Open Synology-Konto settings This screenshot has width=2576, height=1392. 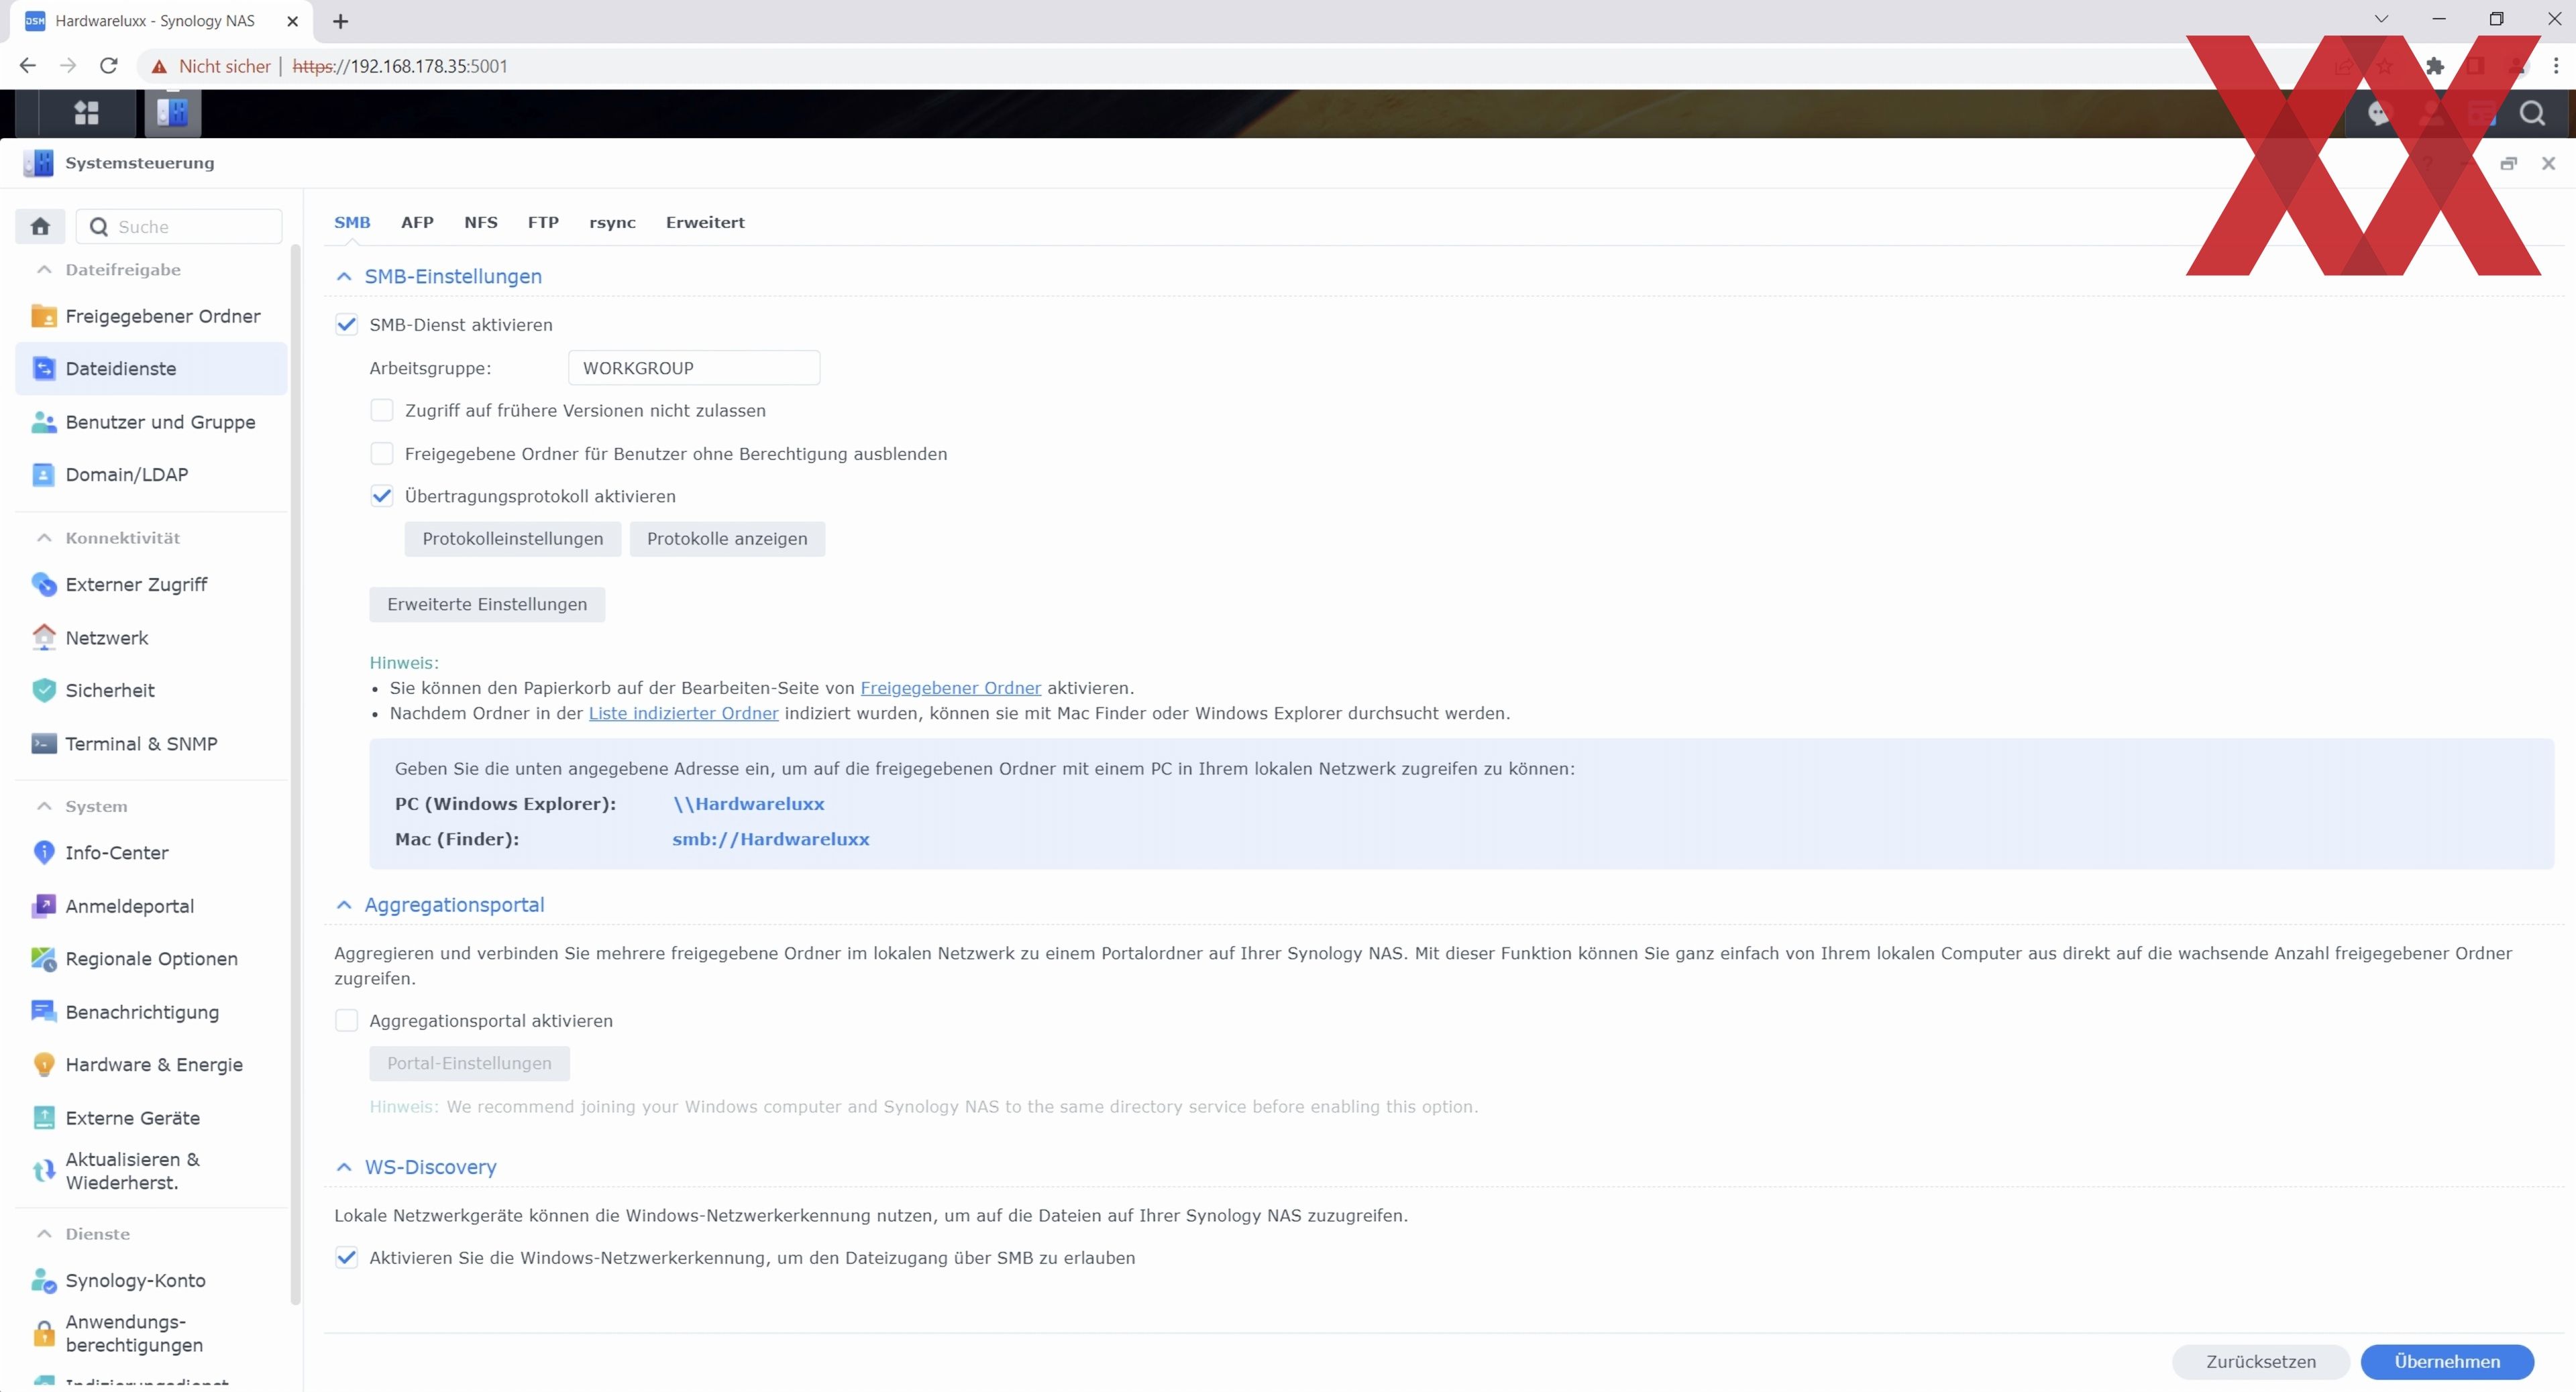[x=151, y=1280]
